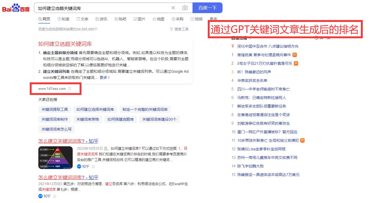Click 热 badge next to 谢锋抵美 item

(x=295, y=55)
